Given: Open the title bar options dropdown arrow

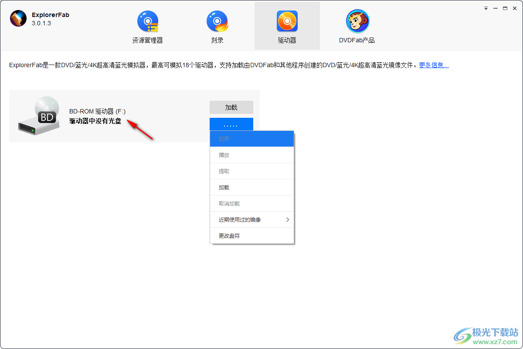Looking at the screenshot, I should point(486,8).
